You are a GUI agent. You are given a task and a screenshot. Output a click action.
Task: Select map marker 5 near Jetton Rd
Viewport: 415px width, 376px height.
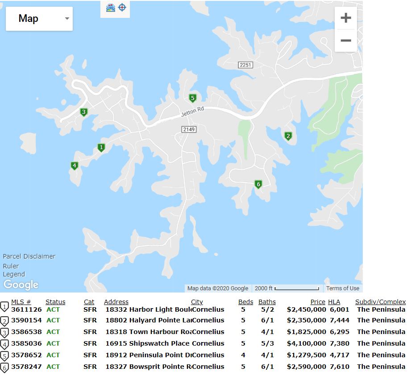pos(193,98)
